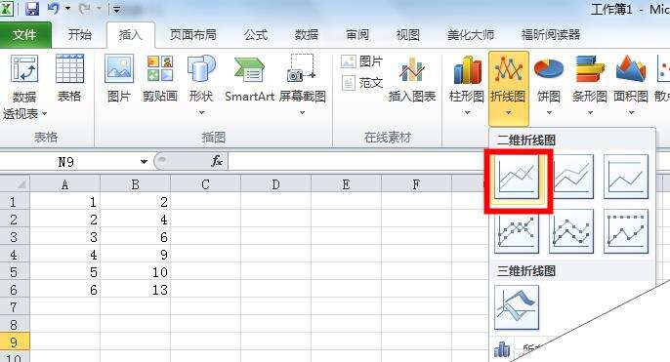The width and height of the screenshot is (670, 362).
Task: Click the 插入图表 button
Action: tap(412, 79)
